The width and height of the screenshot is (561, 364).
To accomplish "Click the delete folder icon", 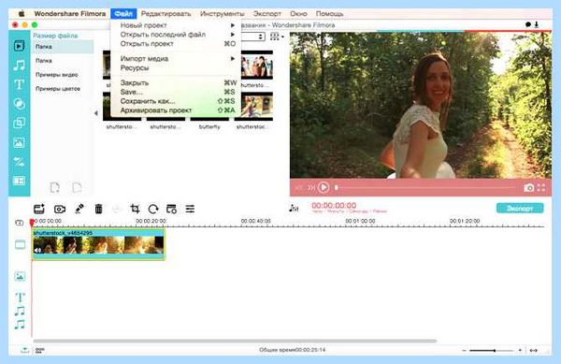I will 77,187.
